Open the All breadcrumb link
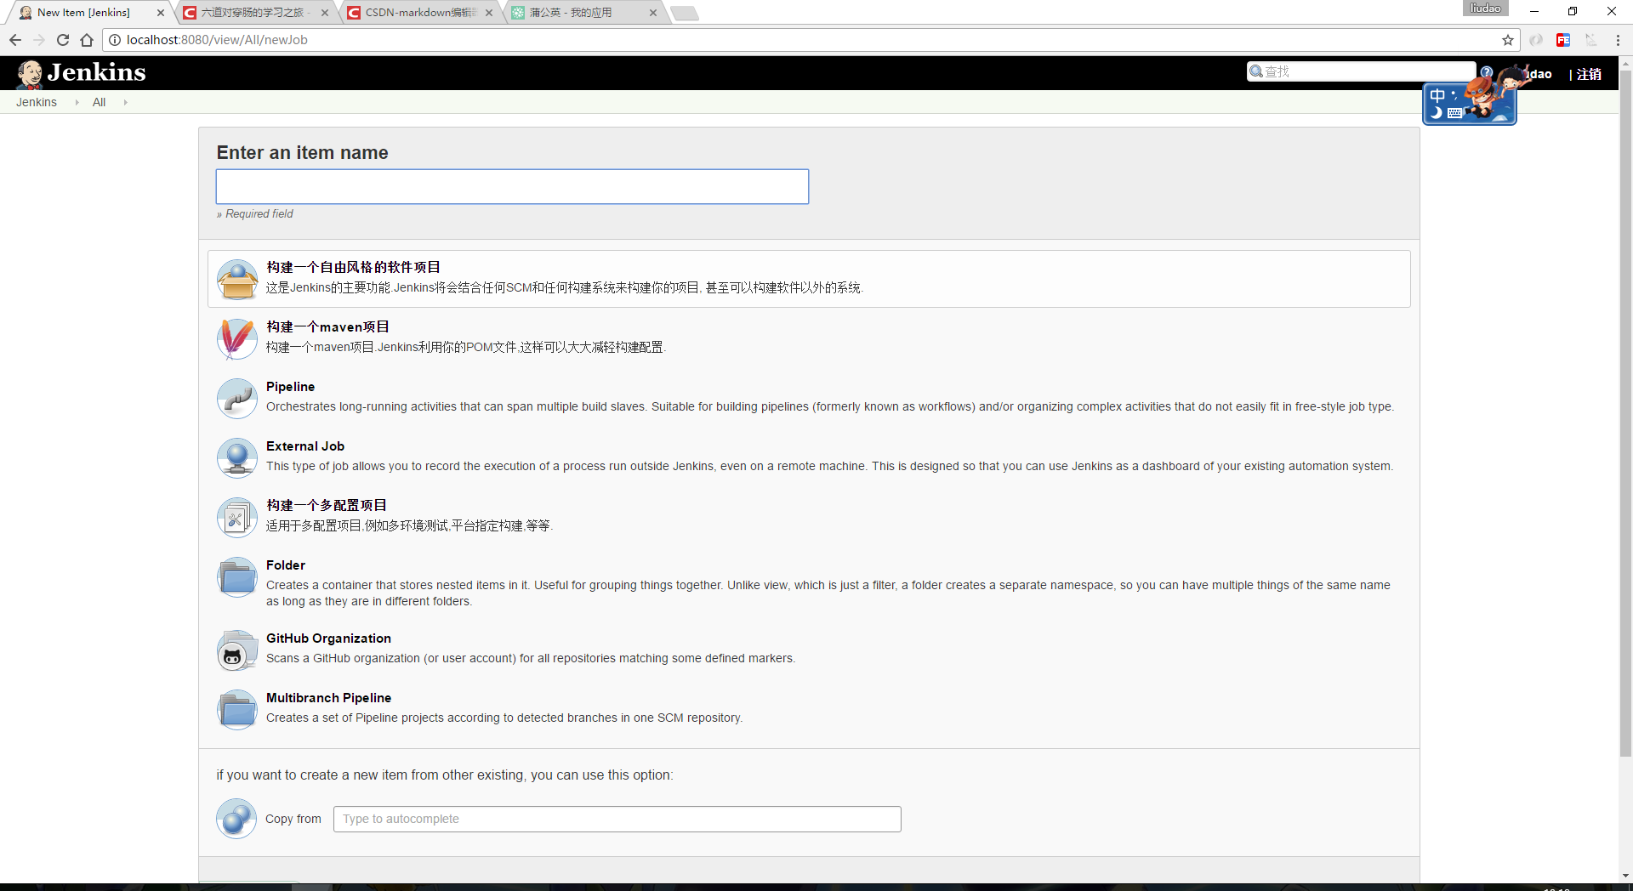Viewport: 1633px width, 891px height. pos(100,102)
